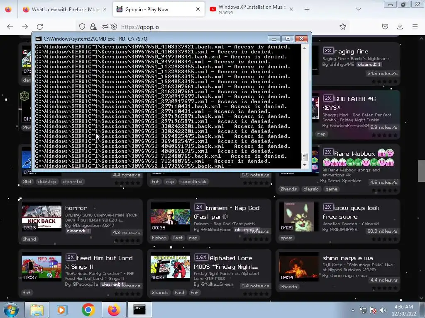425x318 pixels.
Task: Click the browser forward arrow
Action: [25, 27]
